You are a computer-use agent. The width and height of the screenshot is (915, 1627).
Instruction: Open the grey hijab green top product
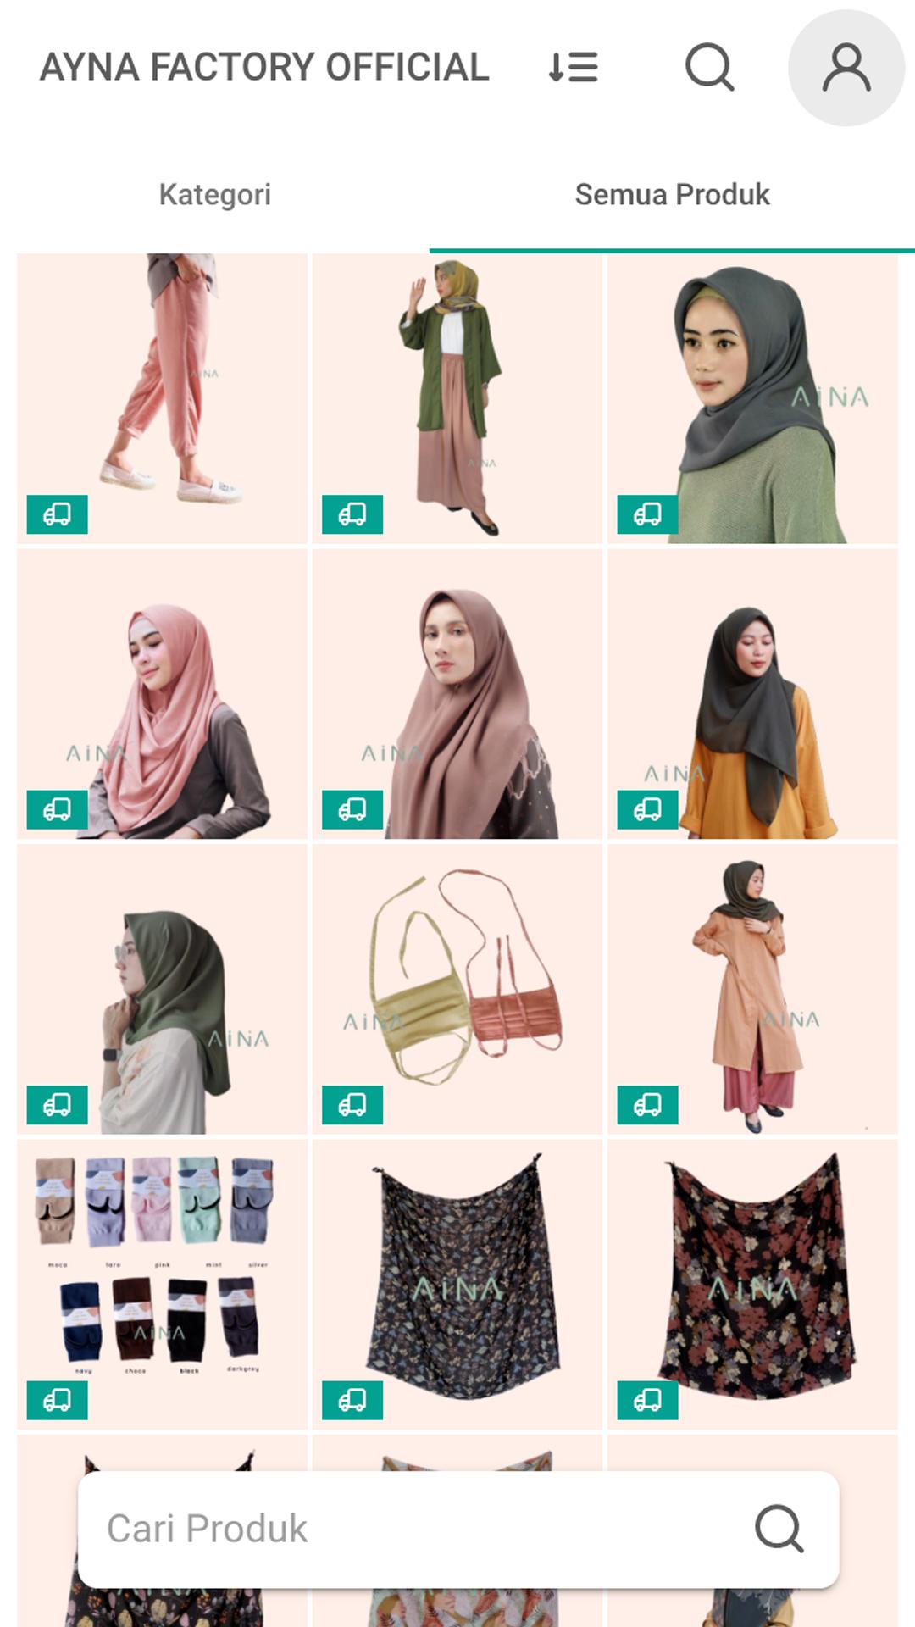coord(752,398)
